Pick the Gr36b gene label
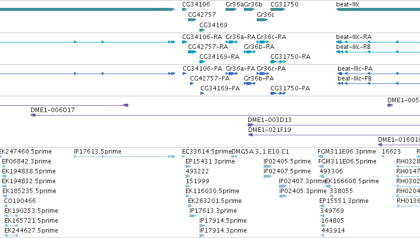Viewport: 420px width, 238px height. (x=253, y=4)
